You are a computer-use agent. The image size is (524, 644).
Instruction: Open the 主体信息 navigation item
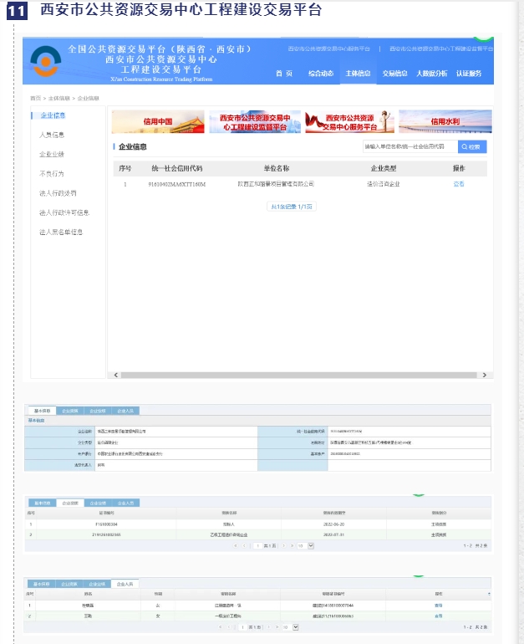[x=358, y=74]
